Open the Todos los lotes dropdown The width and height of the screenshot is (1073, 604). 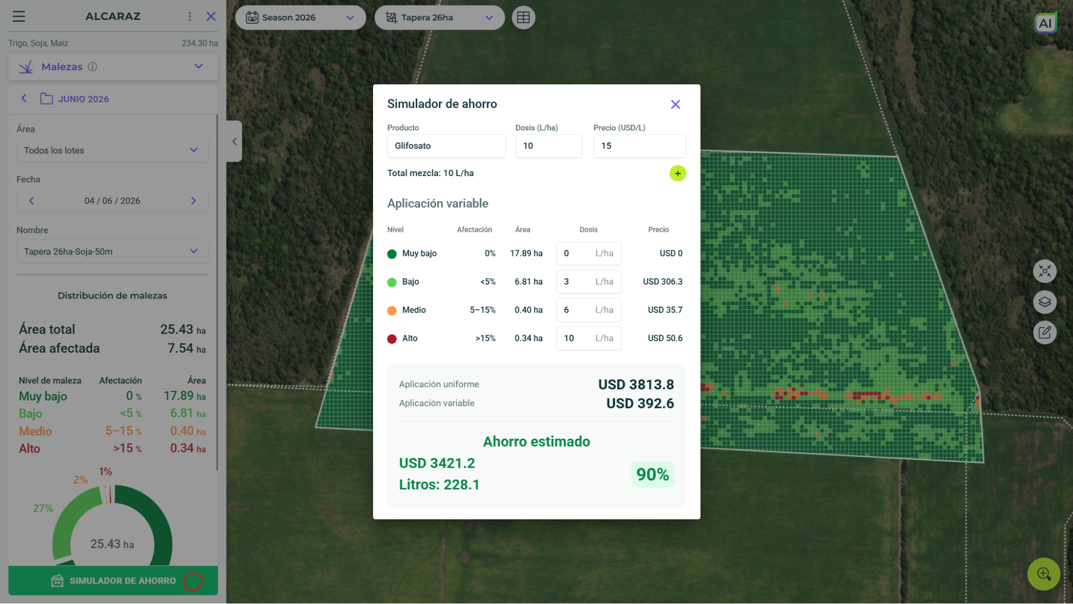coord(112,150)
